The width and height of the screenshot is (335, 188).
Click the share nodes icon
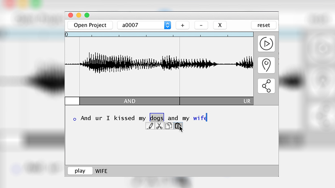coord(266,86)
